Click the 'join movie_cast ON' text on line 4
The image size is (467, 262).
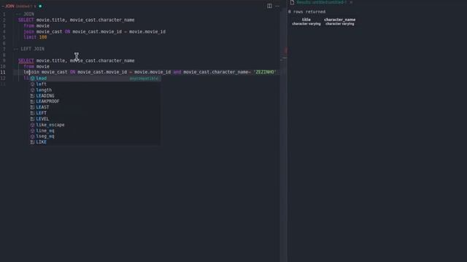pyautogui.click(x=47, y=31)
